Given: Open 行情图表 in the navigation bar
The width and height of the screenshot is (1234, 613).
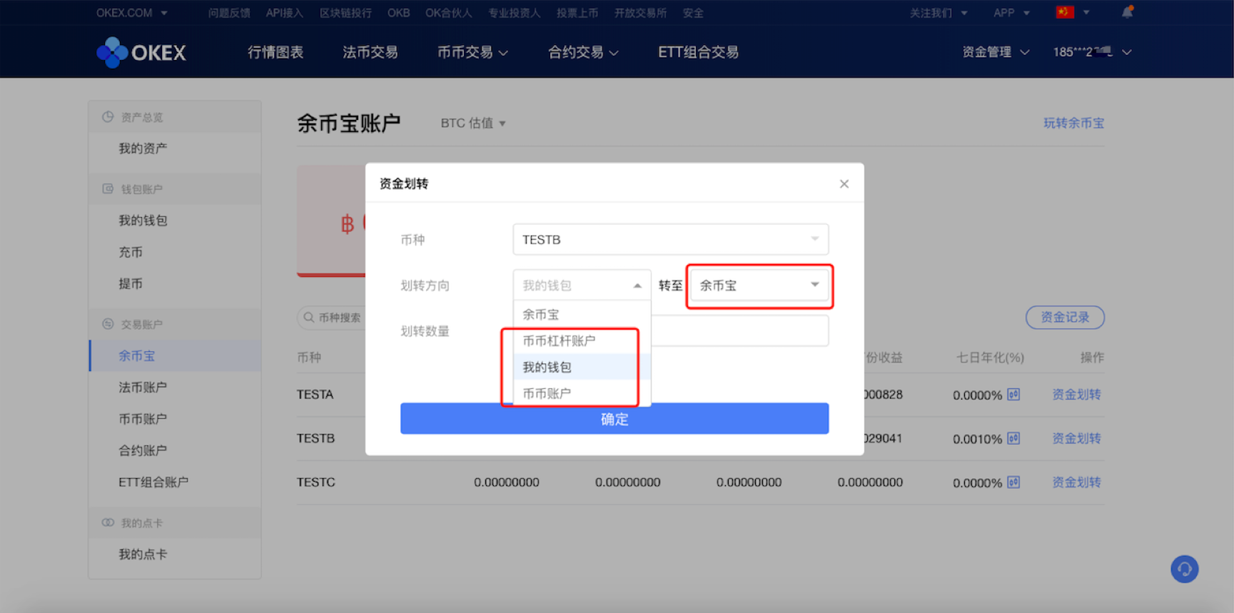Looking at the screenshot, I should click(275, 52).
